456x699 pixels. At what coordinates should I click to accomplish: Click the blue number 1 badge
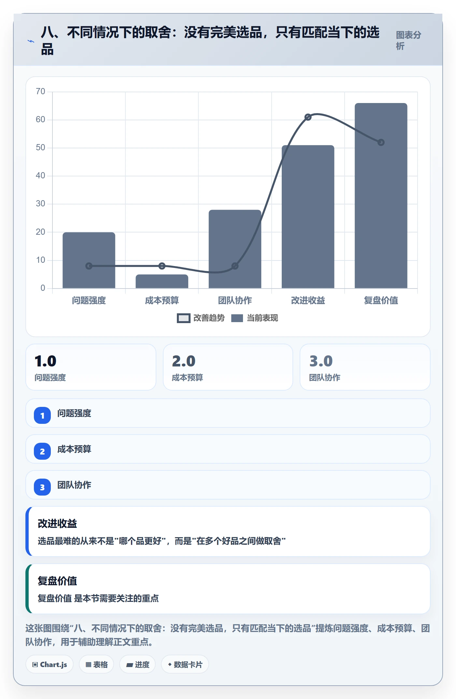pos(42,415)
